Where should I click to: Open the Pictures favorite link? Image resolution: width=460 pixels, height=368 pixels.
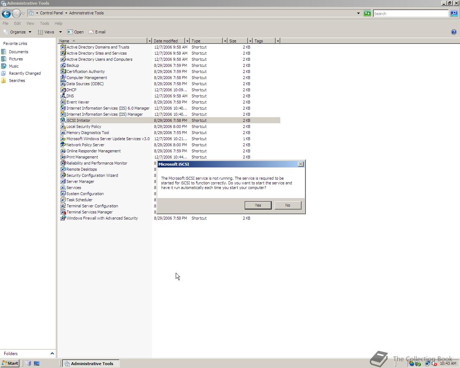16,59
